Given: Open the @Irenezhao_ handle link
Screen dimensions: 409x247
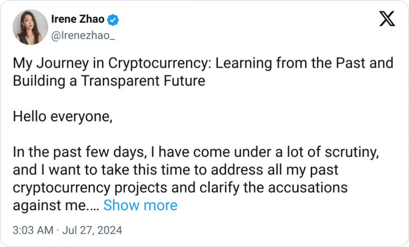Looking at the screenshot, I should [83, 36].
